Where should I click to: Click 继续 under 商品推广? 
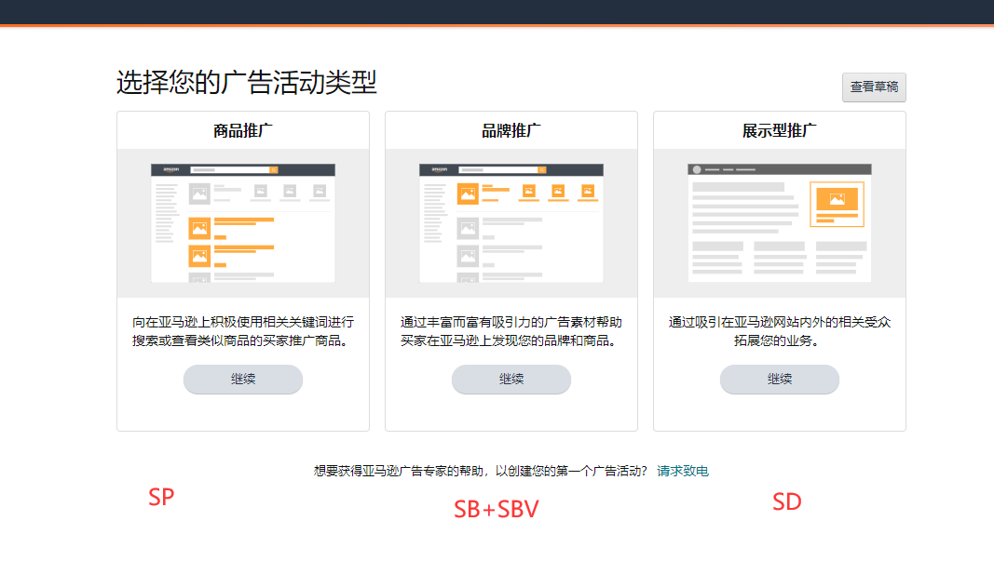pos(243,379)
